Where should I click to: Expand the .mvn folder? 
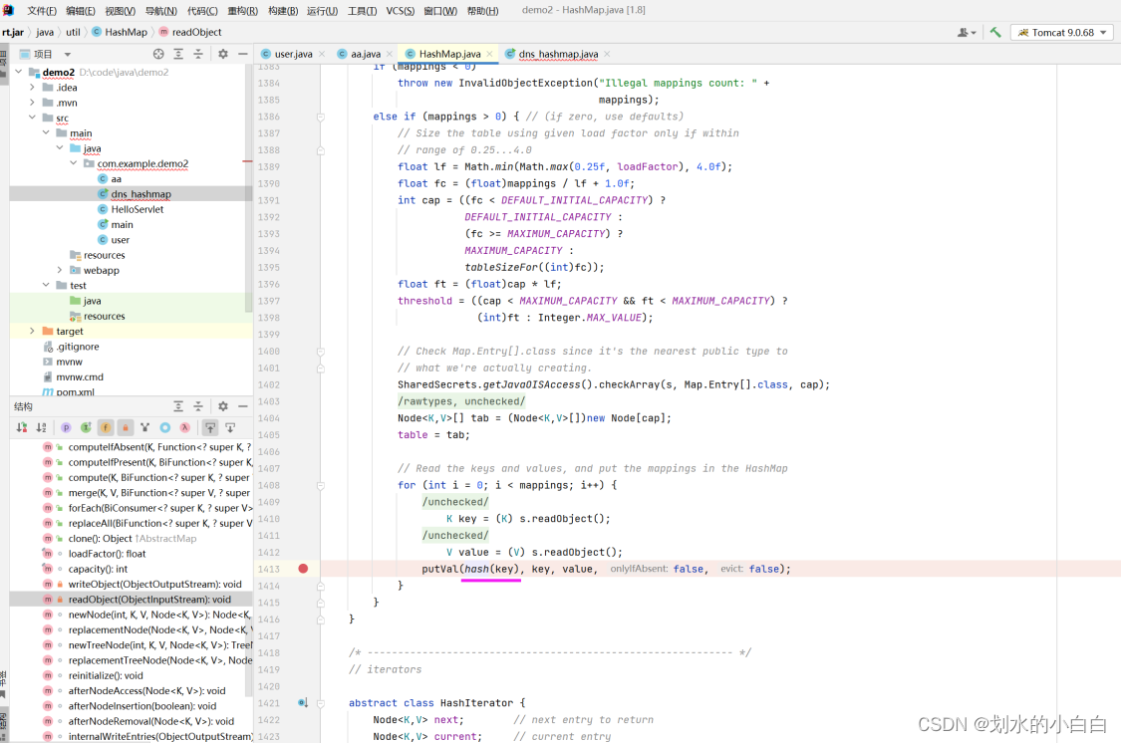(x=32, y=103)
